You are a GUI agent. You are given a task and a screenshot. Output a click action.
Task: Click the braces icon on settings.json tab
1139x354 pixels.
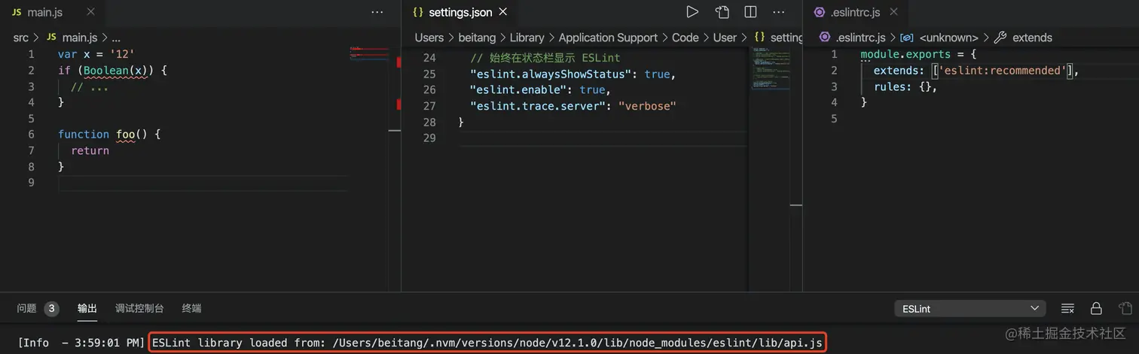click(418, 12)
